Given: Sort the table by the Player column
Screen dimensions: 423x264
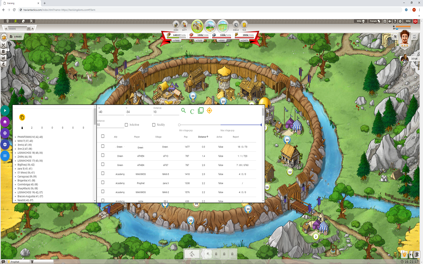Looking at the screenshot, I should pyautogui.click(x=137, y=137).
